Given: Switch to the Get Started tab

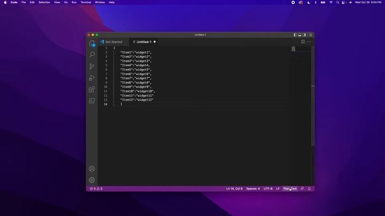Looking at the screenshot, I should [114, 42].
